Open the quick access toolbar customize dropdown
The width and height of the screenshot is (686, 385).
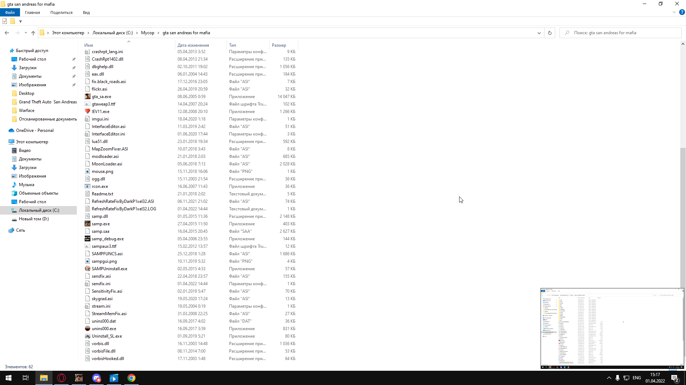point(20,21)
